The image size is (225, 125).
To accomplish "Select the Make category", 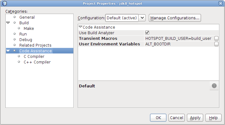I will 29,29.
